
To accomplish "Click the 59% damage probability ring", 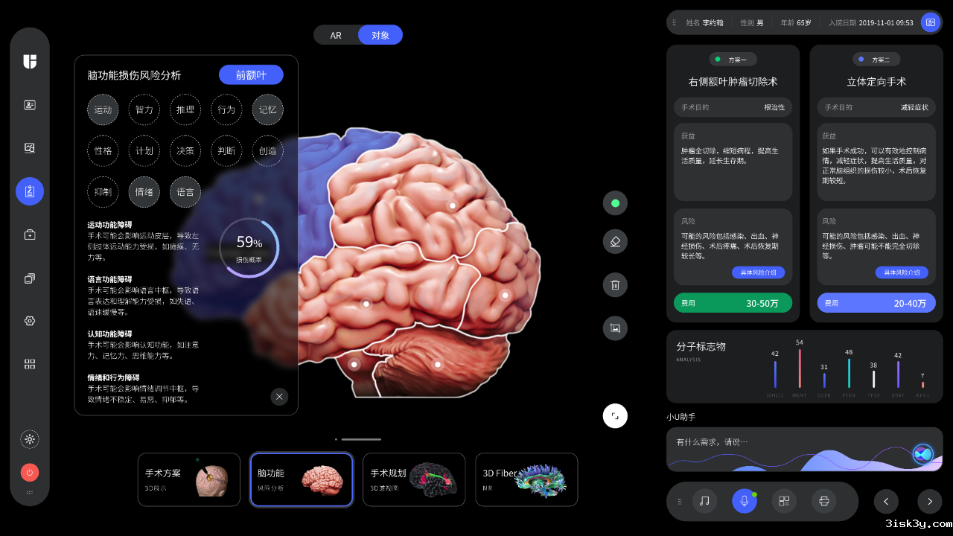I will pyautogui.click(x=249, y=247).
